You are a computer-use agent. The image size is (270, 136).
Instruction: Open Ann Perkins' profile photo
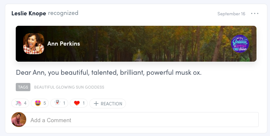pos(34,44)
